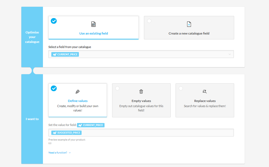Click the Define values pencil icon

(78, 92)
